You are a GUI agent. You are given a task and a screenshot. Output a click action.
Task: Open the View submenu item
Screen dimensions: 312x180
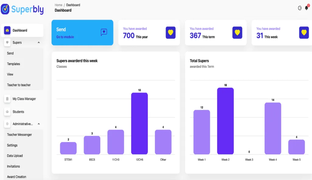tap(10, 74)
